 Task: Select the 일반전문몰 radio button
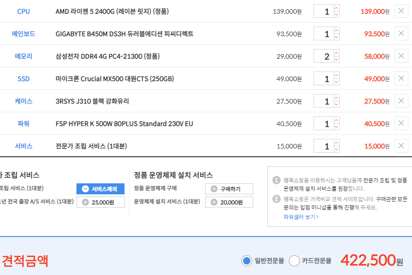(x=246, y=261)
